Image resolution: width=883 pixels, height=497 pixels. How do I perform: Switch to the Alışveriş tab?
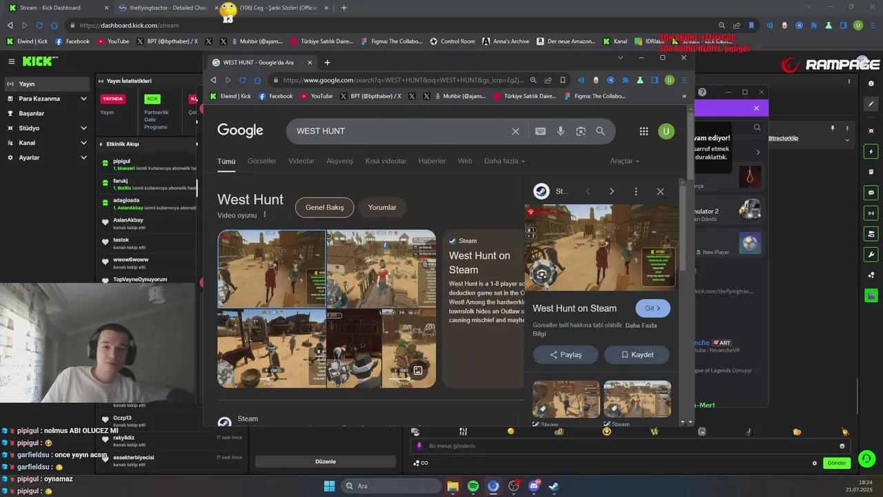(x=339, y=161)
